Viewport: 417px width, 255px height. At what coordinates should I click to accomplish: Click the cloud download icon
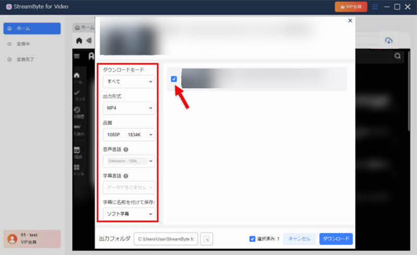(388, 41)
